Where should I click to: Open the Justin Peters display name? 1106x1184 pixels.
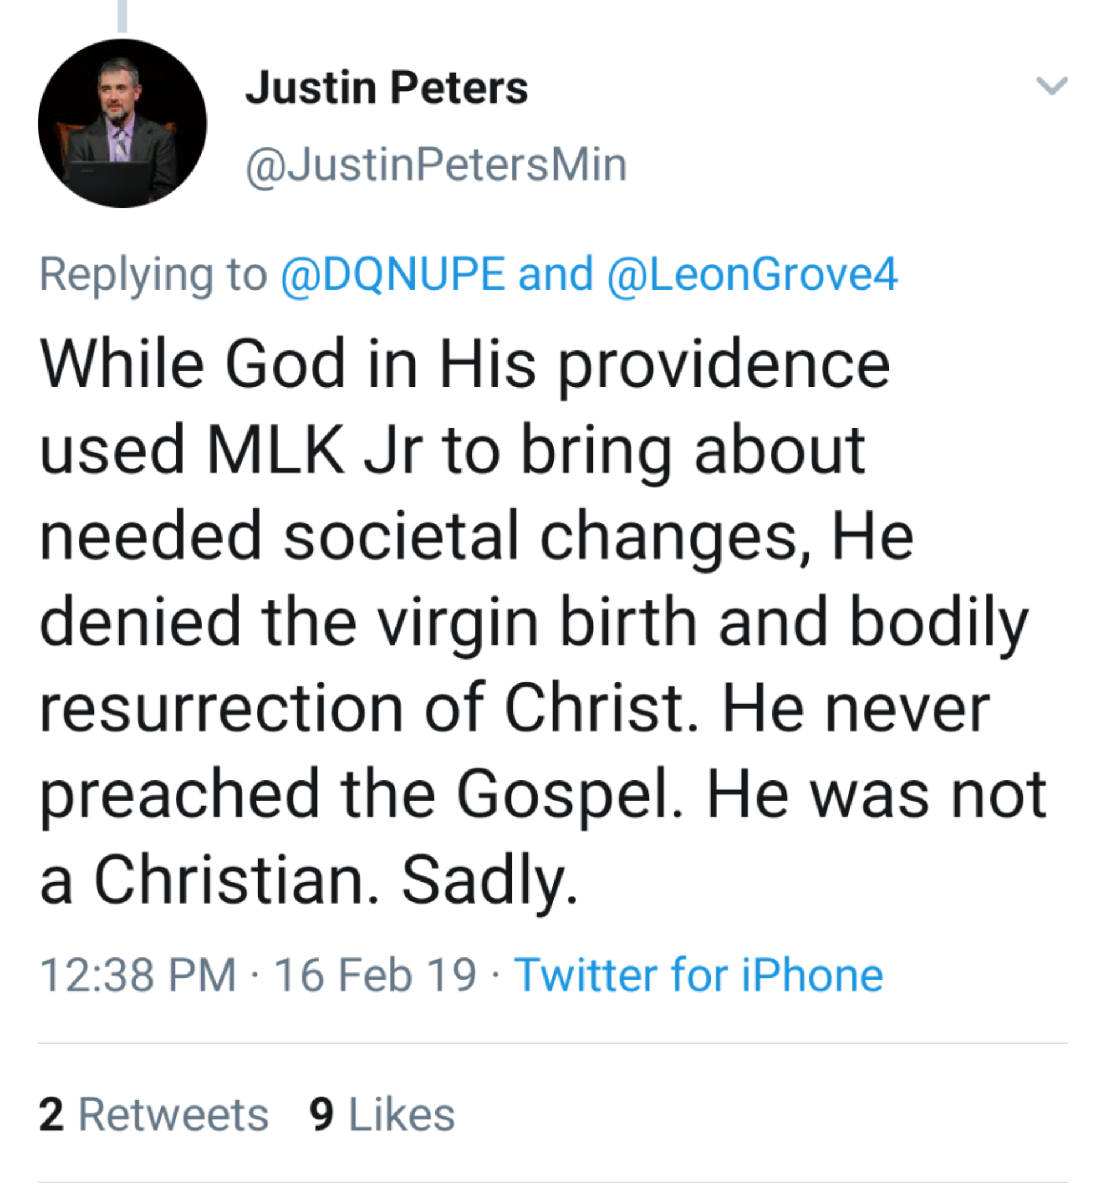point(387,88)
